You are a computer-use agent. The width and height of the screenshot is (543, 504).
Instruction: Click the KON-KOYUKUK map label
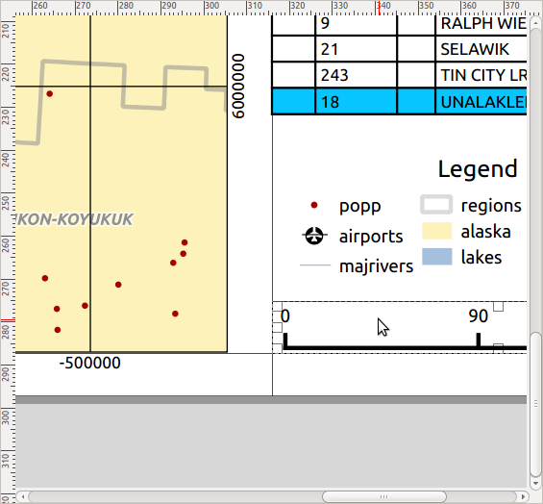(75, 219)
